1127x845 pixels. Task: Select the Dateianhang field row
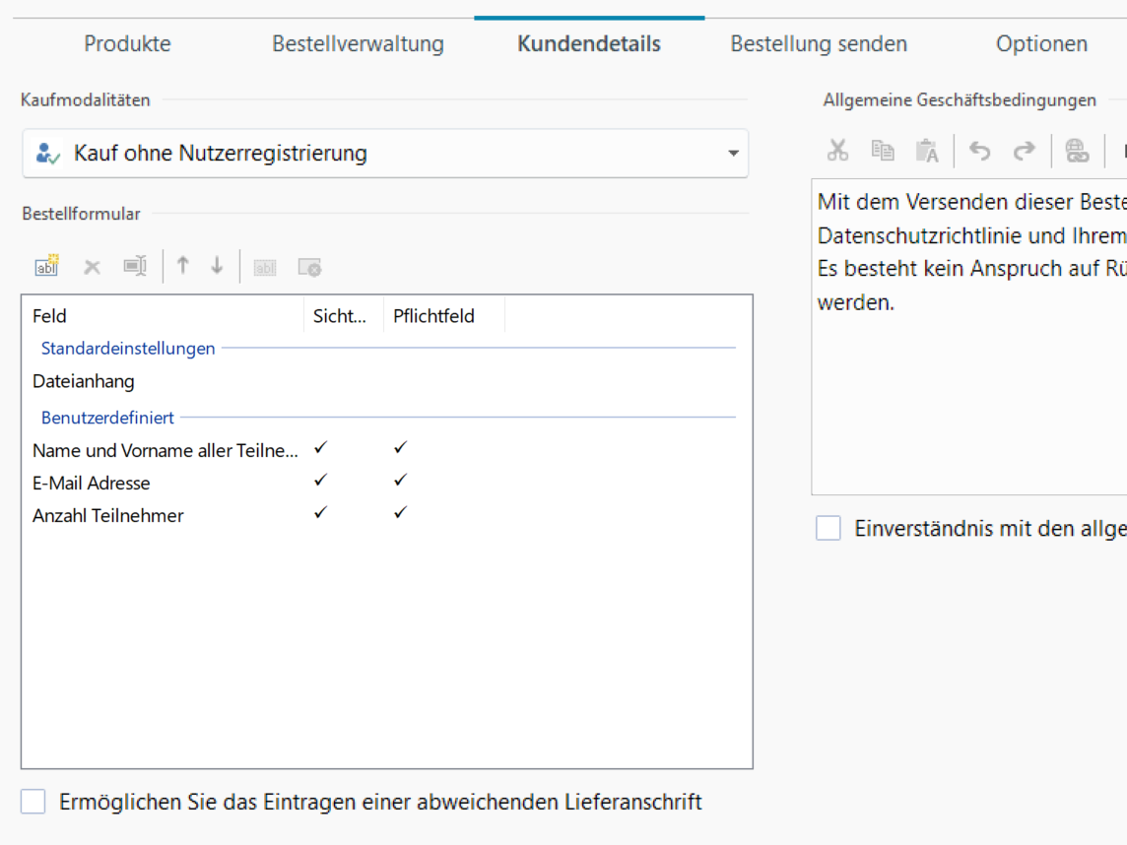pos(84,381)
